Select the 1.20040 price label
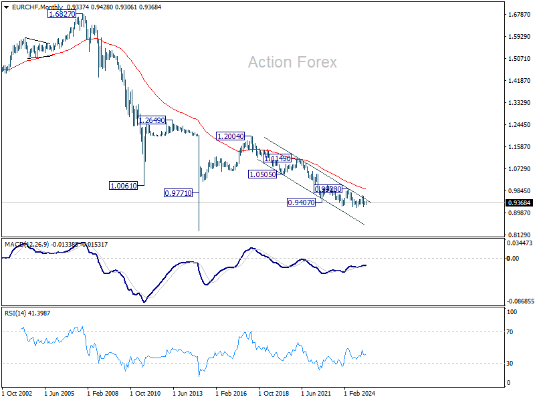Viewport: 535px width, 401px height. coord(230,136)
